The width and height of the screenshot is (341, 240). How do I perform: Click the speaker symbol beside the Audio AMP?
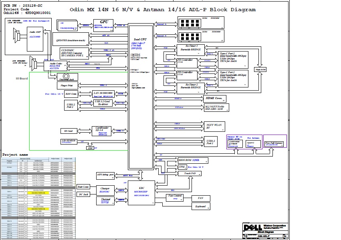click(x=17, y=35)
